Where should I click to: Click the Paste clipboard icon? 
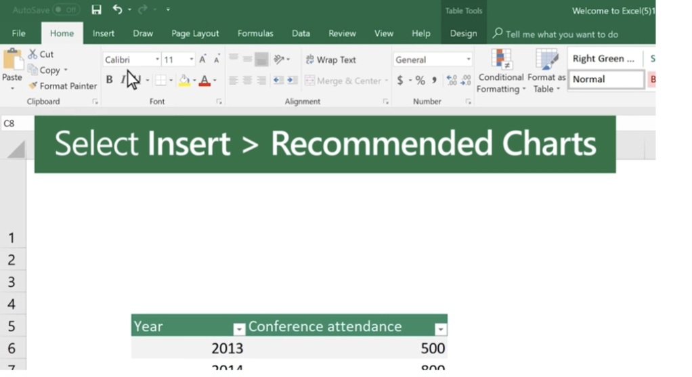(x=12, y=60)
